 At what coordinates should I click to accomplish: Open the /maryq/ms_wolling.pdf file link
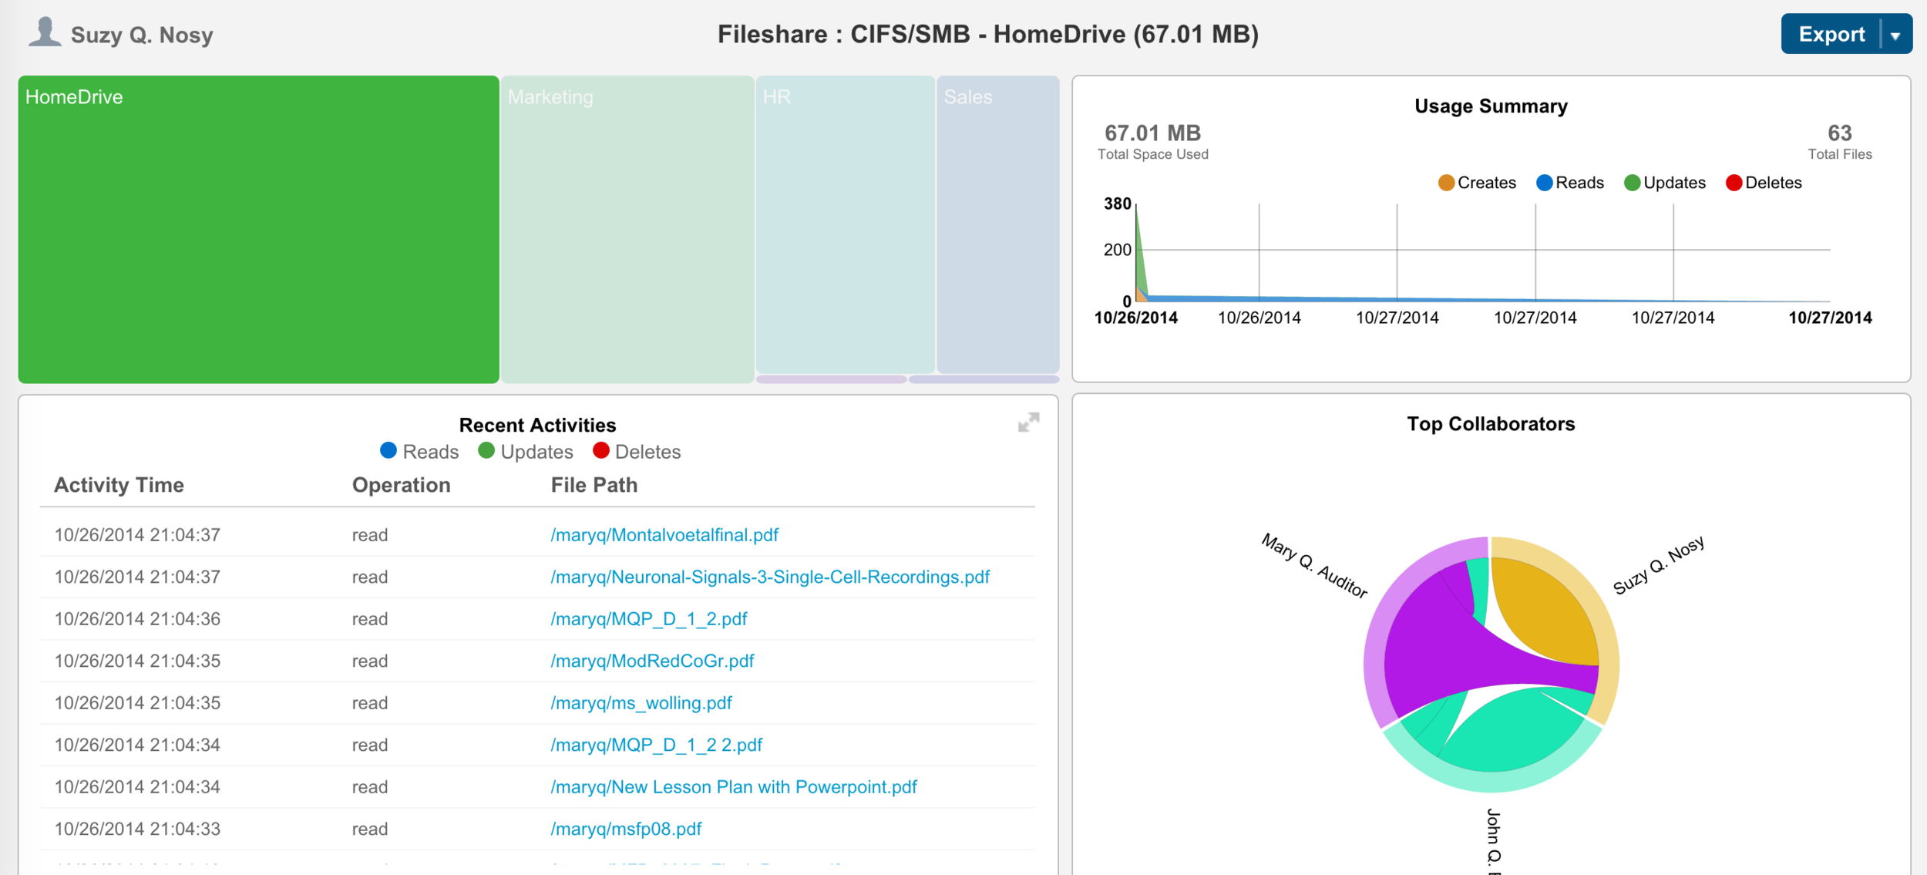pos(641,703)
